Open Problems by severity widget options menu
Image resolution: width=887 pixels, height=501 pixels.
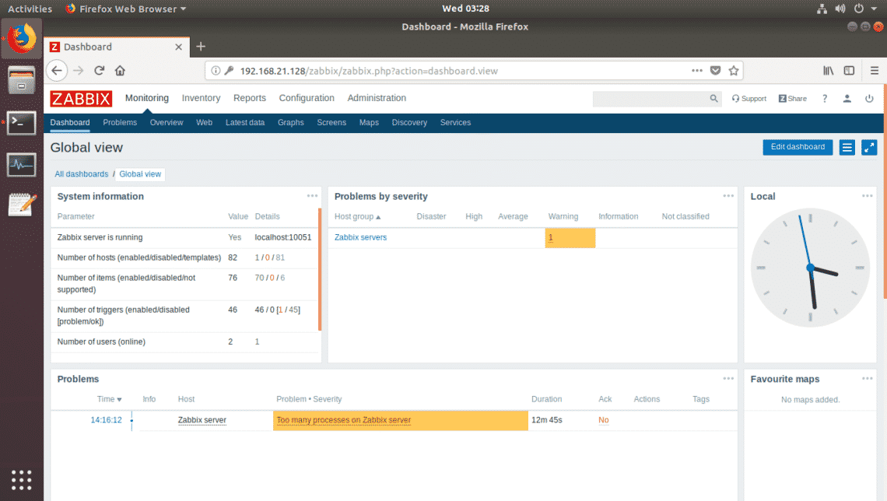pos(728,195)
